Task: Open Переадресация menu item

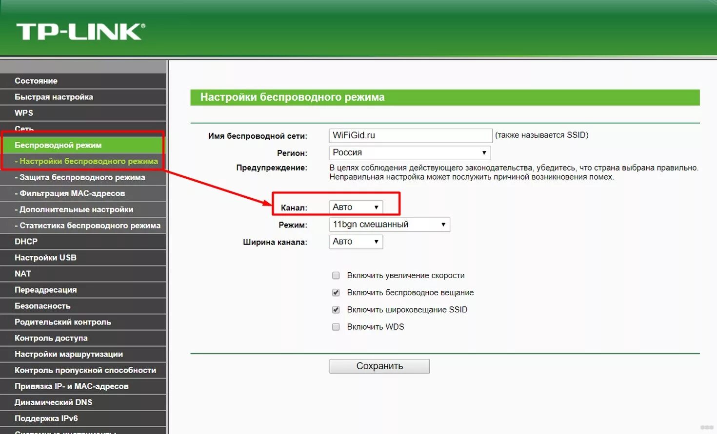Action: (x=83, y=290)
